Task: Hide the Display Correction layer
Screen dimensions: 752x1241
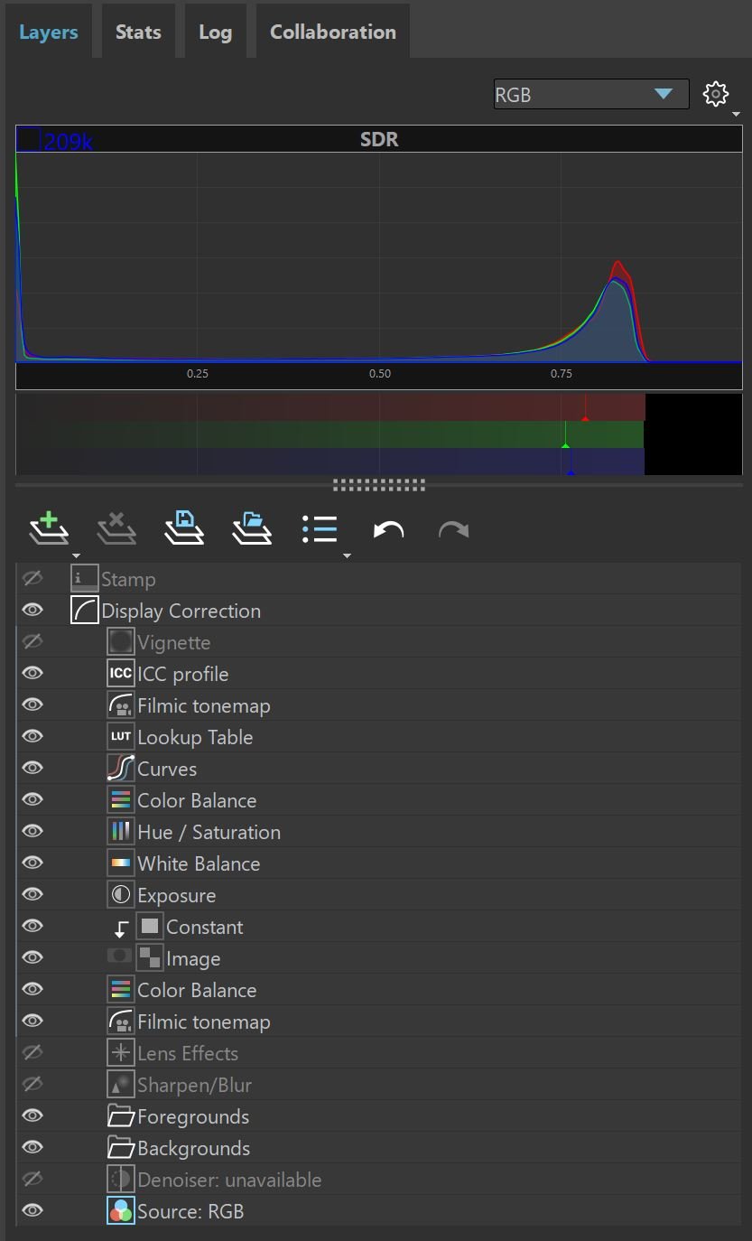Action: (x=32, y=611)
